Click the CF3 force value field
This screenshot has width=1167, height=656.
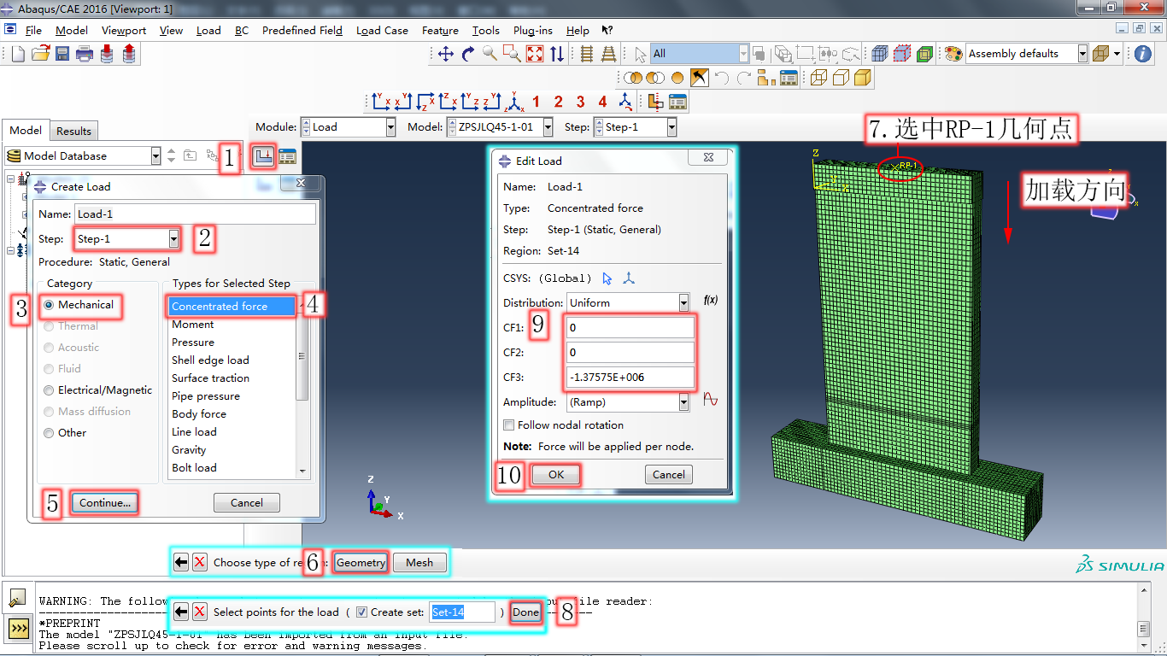tap(630, 378)
